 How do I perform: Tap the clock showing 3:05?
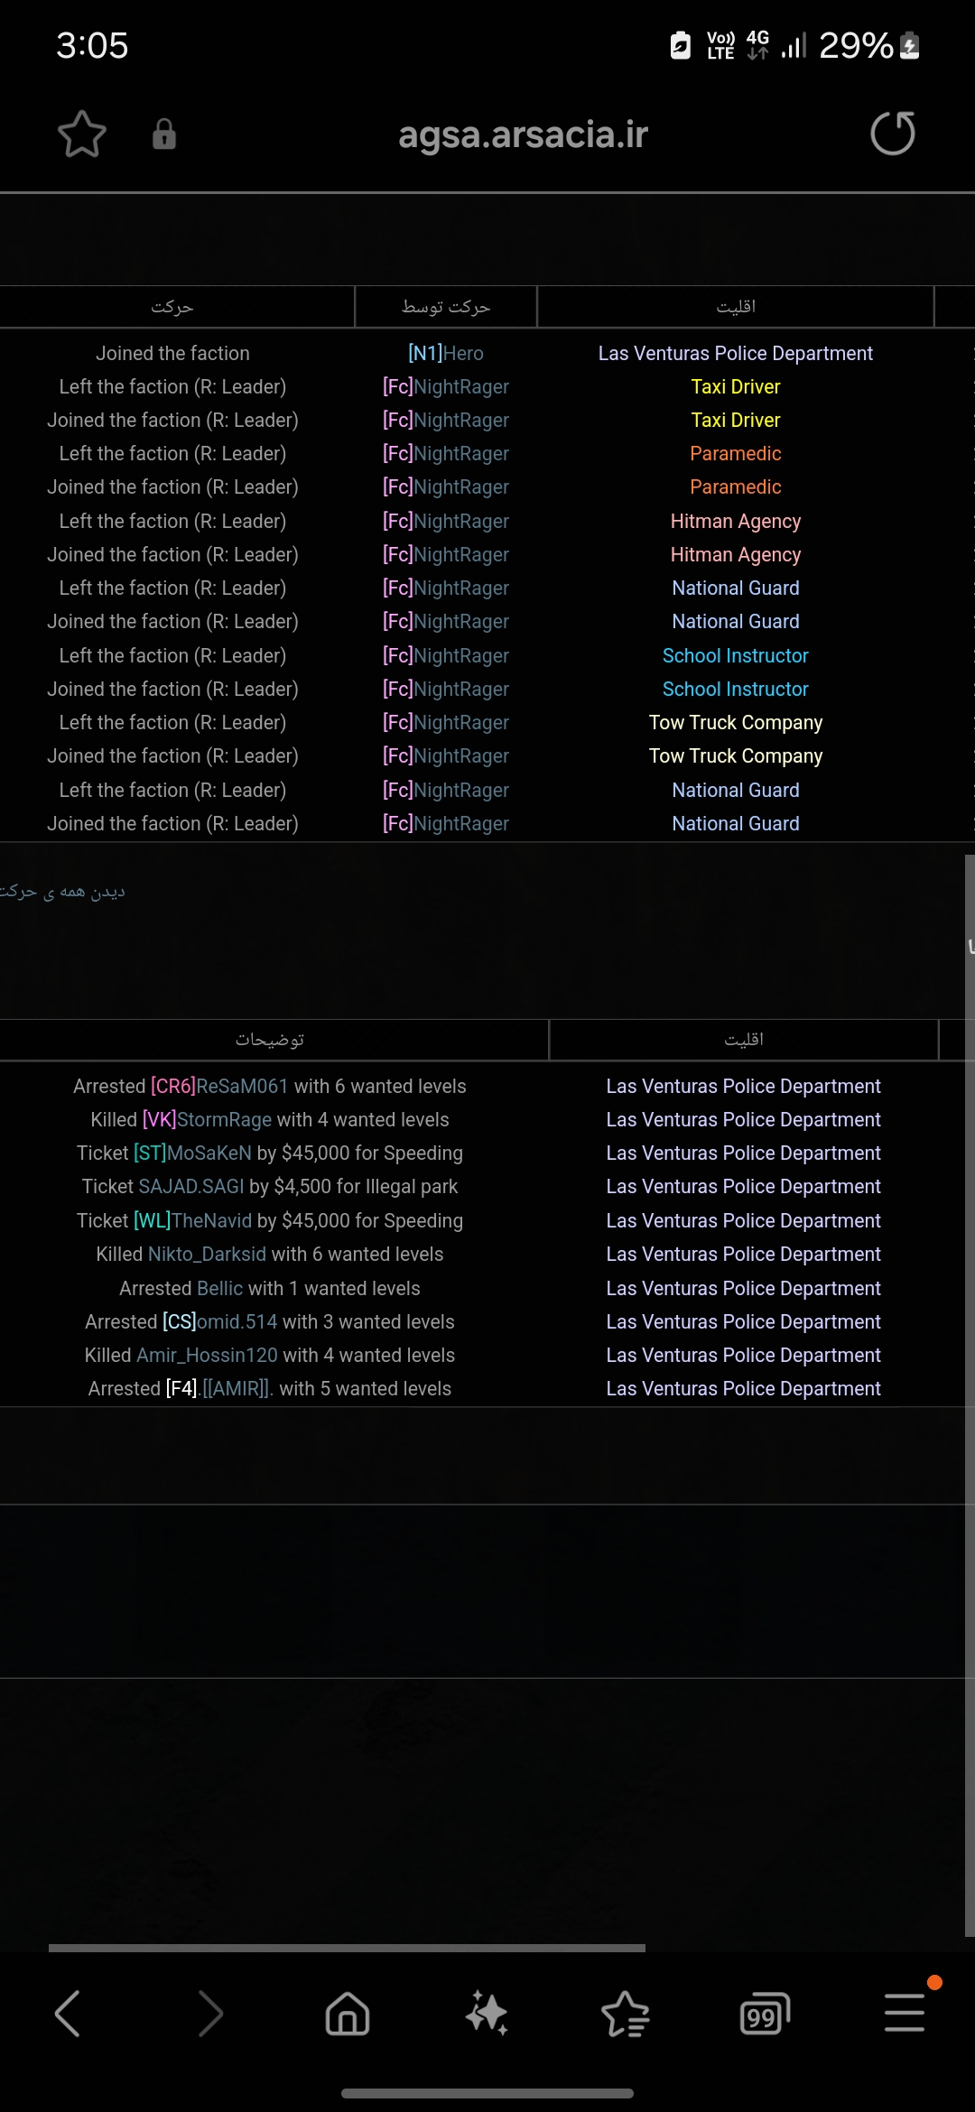tap(92, 45)
